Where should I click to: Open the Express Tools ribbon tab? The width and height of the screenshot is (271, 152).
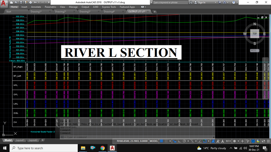click(x=109, y=7)
